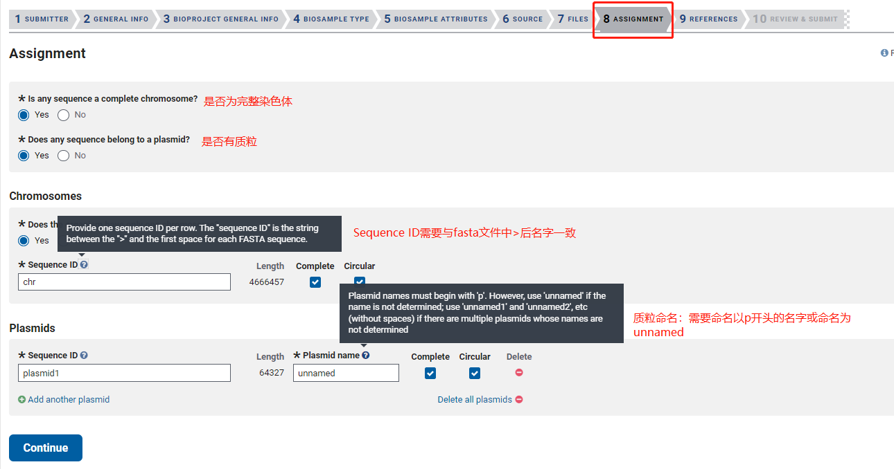
Task: Click the Continue button
Action: 46,448
